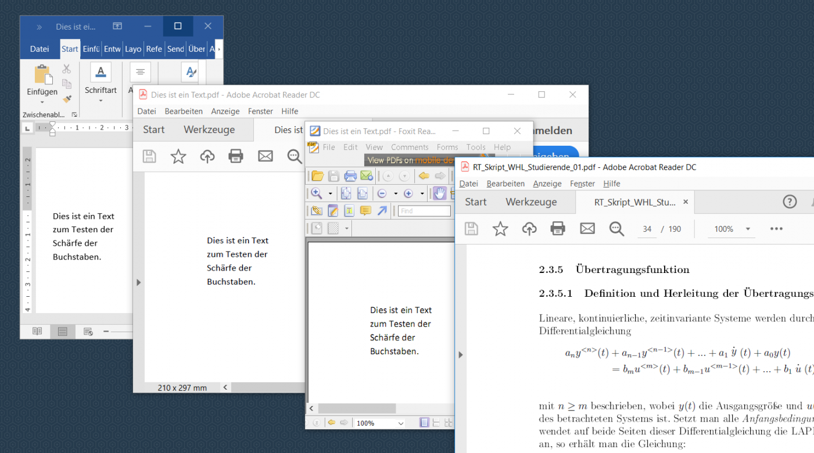
Task: Select the Foxit yellow comment note tool
Action: (x=365, y=211)
